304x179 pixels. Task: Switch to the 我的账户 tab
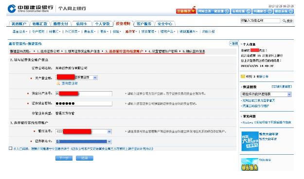tap(19, 24)
